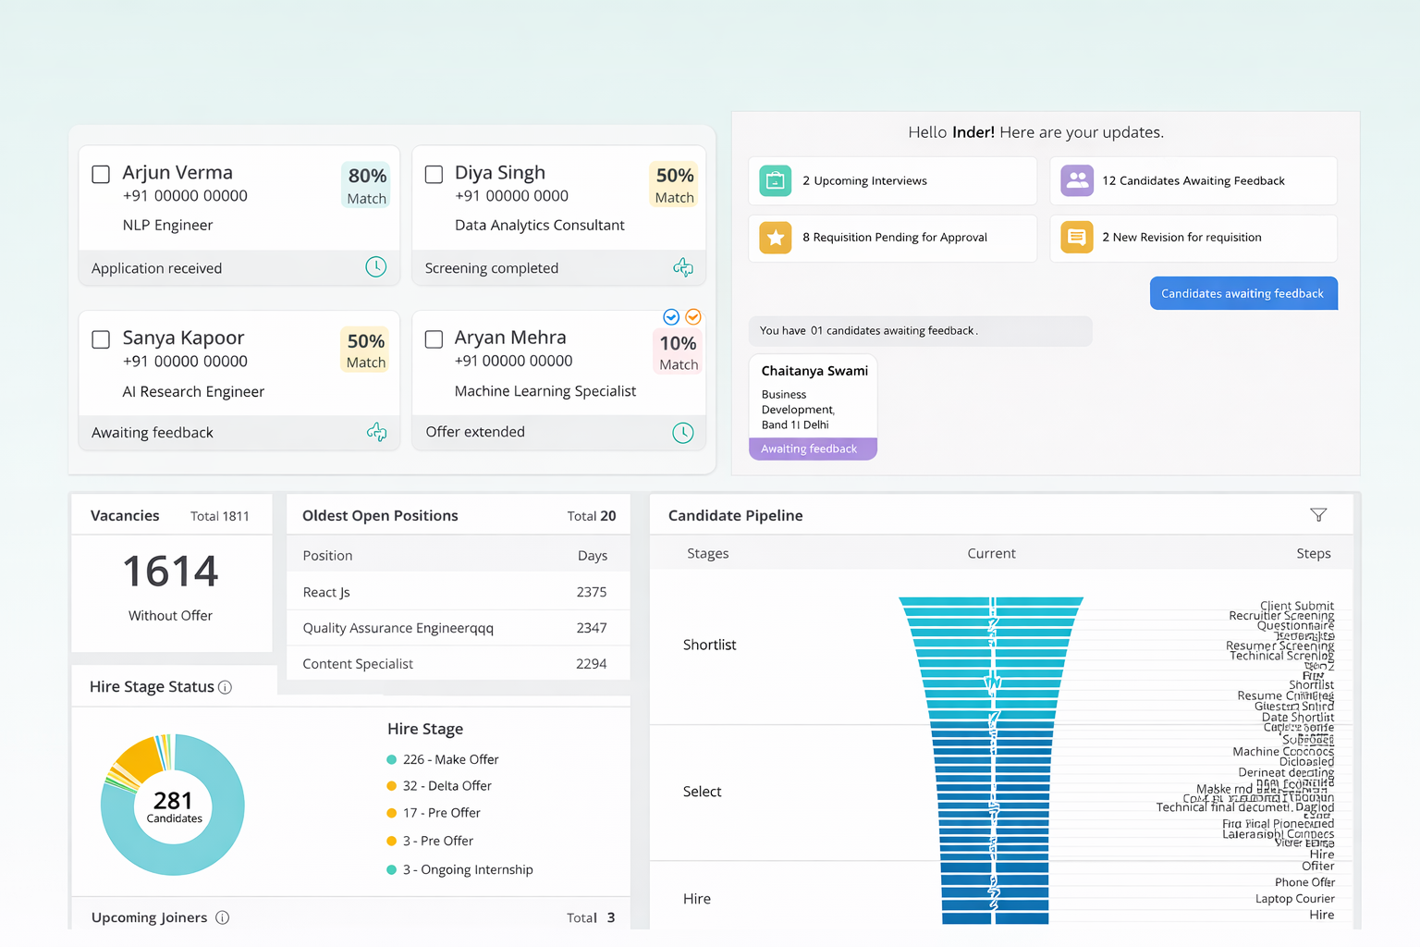Toggle the blue checkmark badge on Aryan Mehra's card
The height and width of the screenshot is (947, 1420).
pyautogui.click(x=670, y=316)
